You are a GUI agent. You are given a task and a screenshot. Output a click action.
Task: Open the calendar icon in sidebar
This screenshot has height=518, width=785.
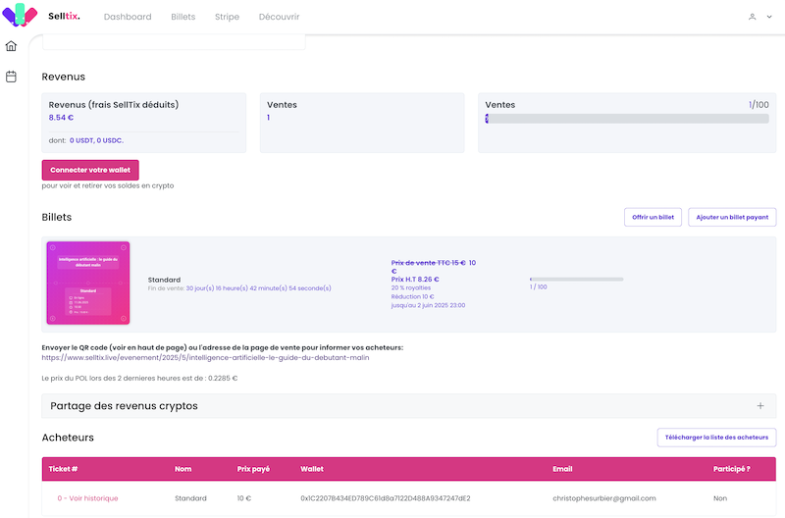click(12, 76)
